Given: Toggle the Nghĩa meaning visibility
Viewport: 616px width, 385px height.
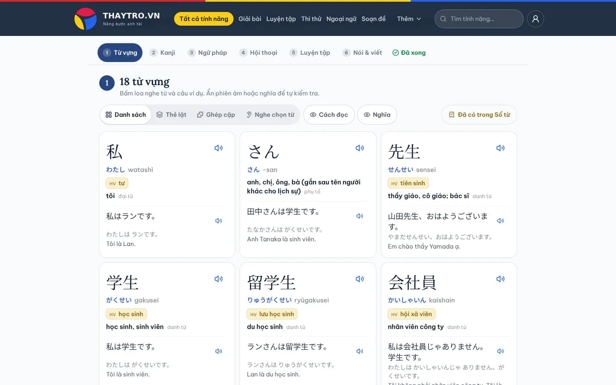Looking at the screenshot, I should click(377, 115).
